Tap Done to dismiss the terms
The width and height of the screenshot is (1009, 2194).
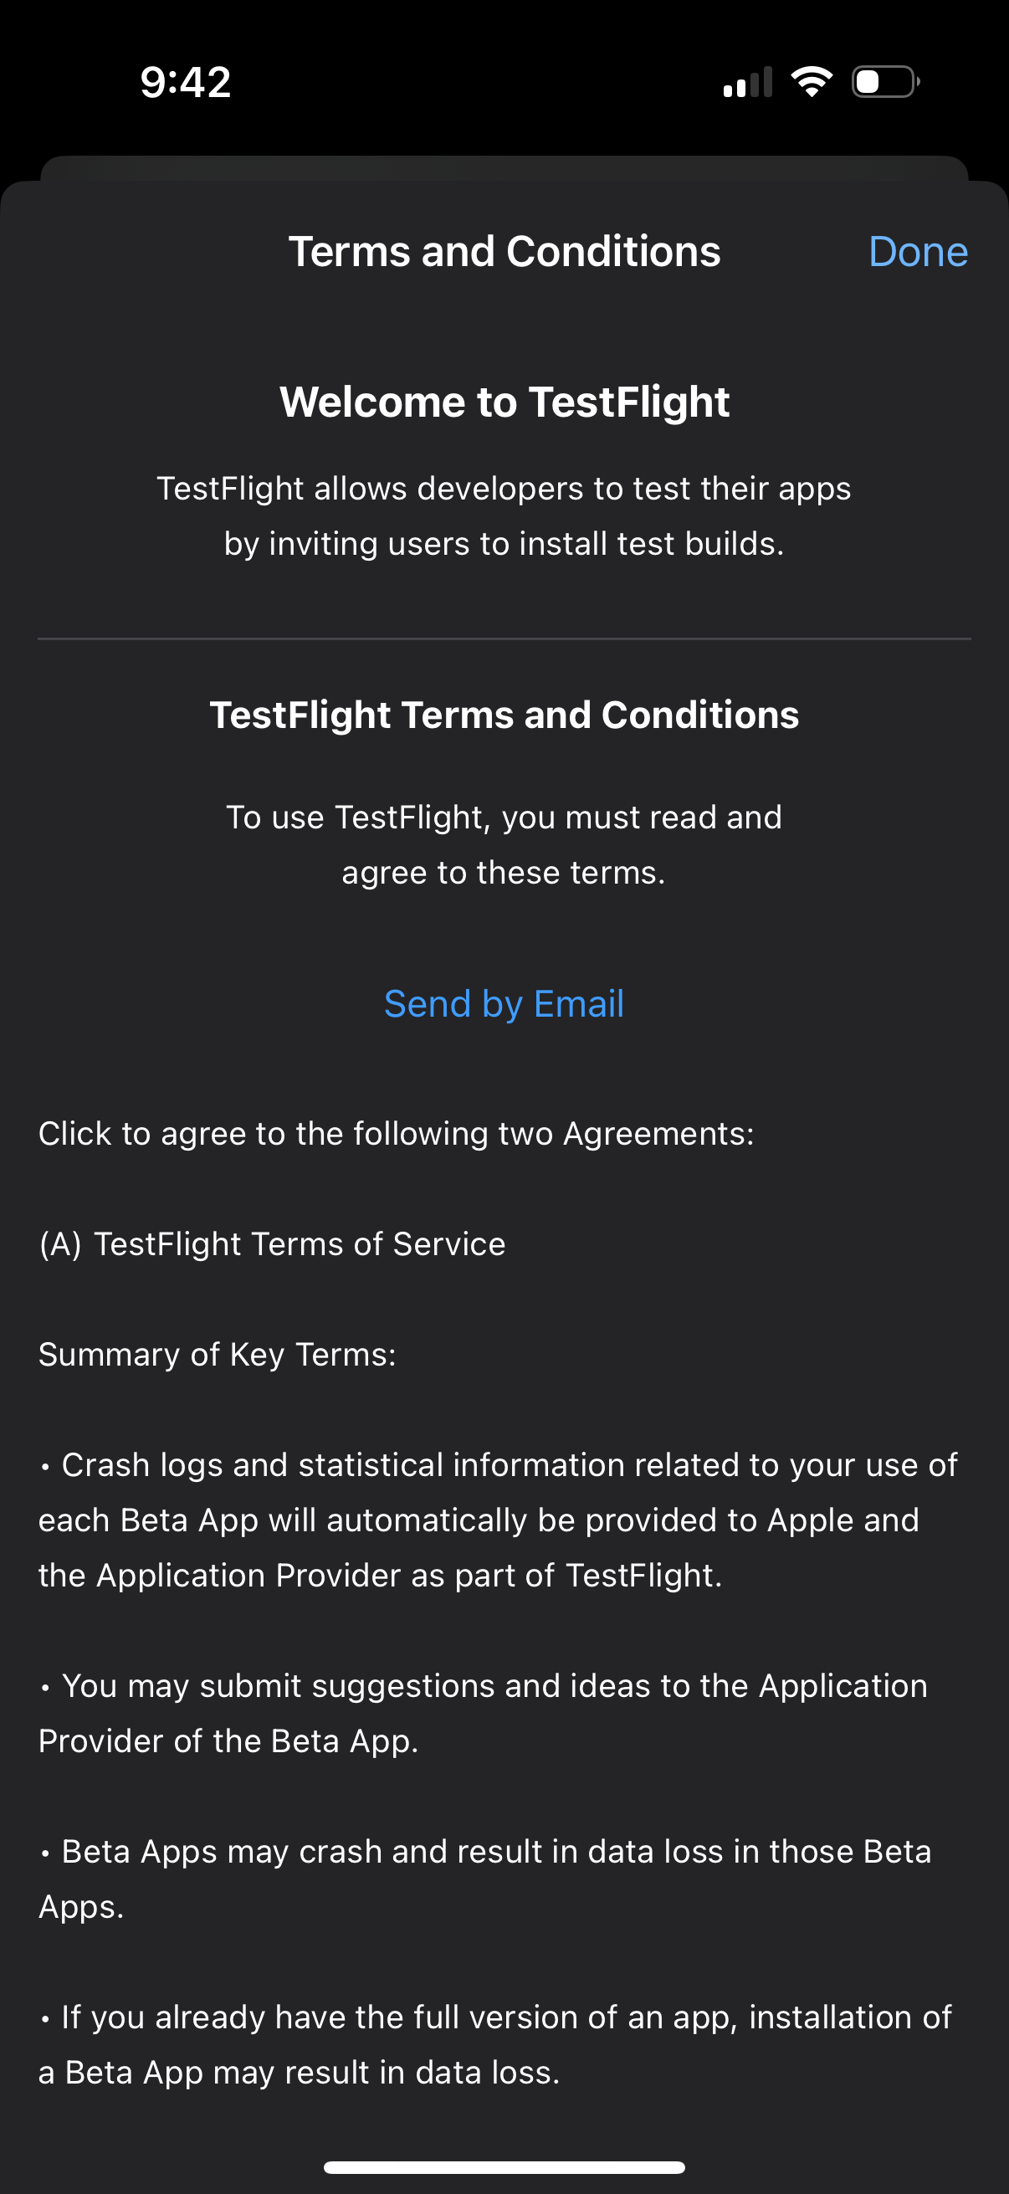[917, 251]
